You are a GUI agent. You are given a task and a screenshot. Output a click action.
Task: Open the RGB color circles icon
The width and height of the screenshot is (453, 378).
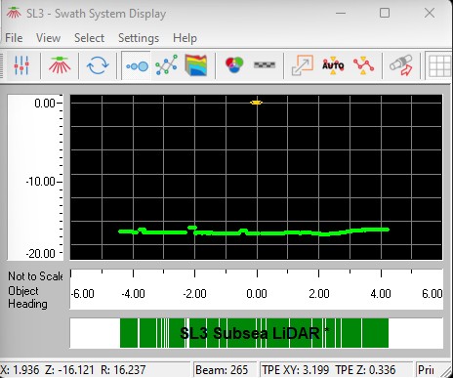[x=234, y=64]
